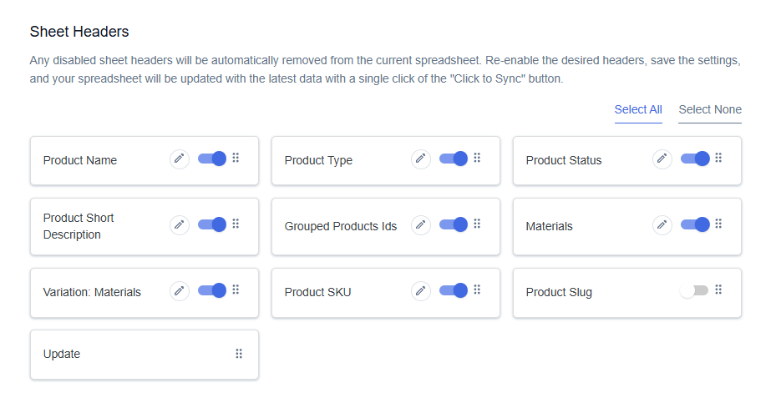Edit Grouped Products Ids header name
Viewport: 776px width, 408px height.
coord(421,225)
